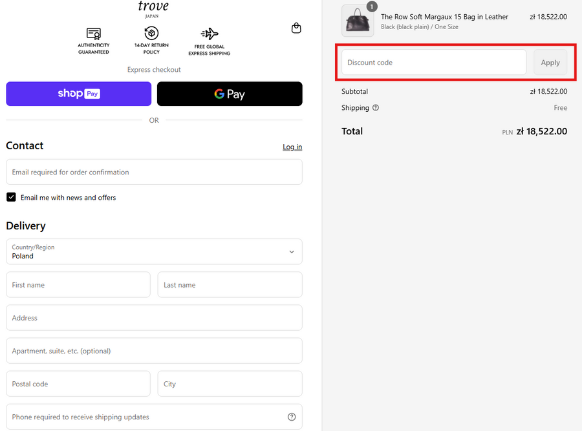Click the Authenticity Guaranteed certificate icon

pos(94,34)
